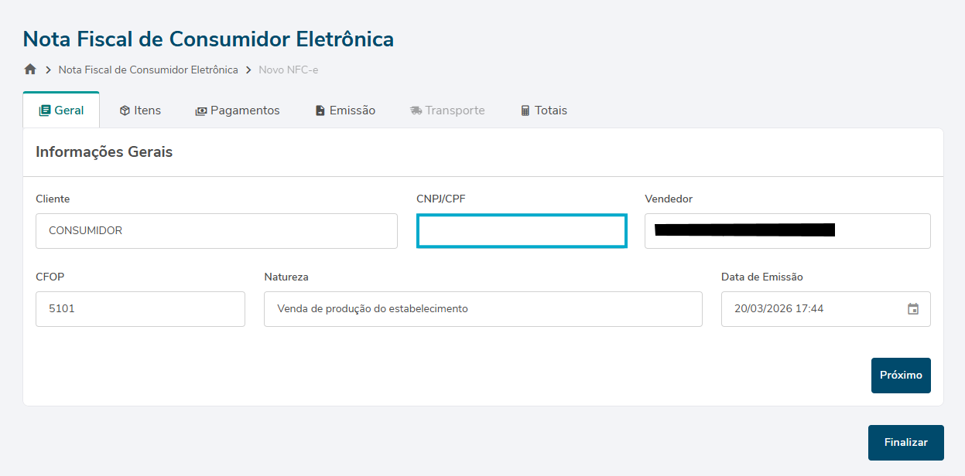This screenshot has width=965, height=476.
Task: Click the CFOP field containing 5101
Action: 140,309
